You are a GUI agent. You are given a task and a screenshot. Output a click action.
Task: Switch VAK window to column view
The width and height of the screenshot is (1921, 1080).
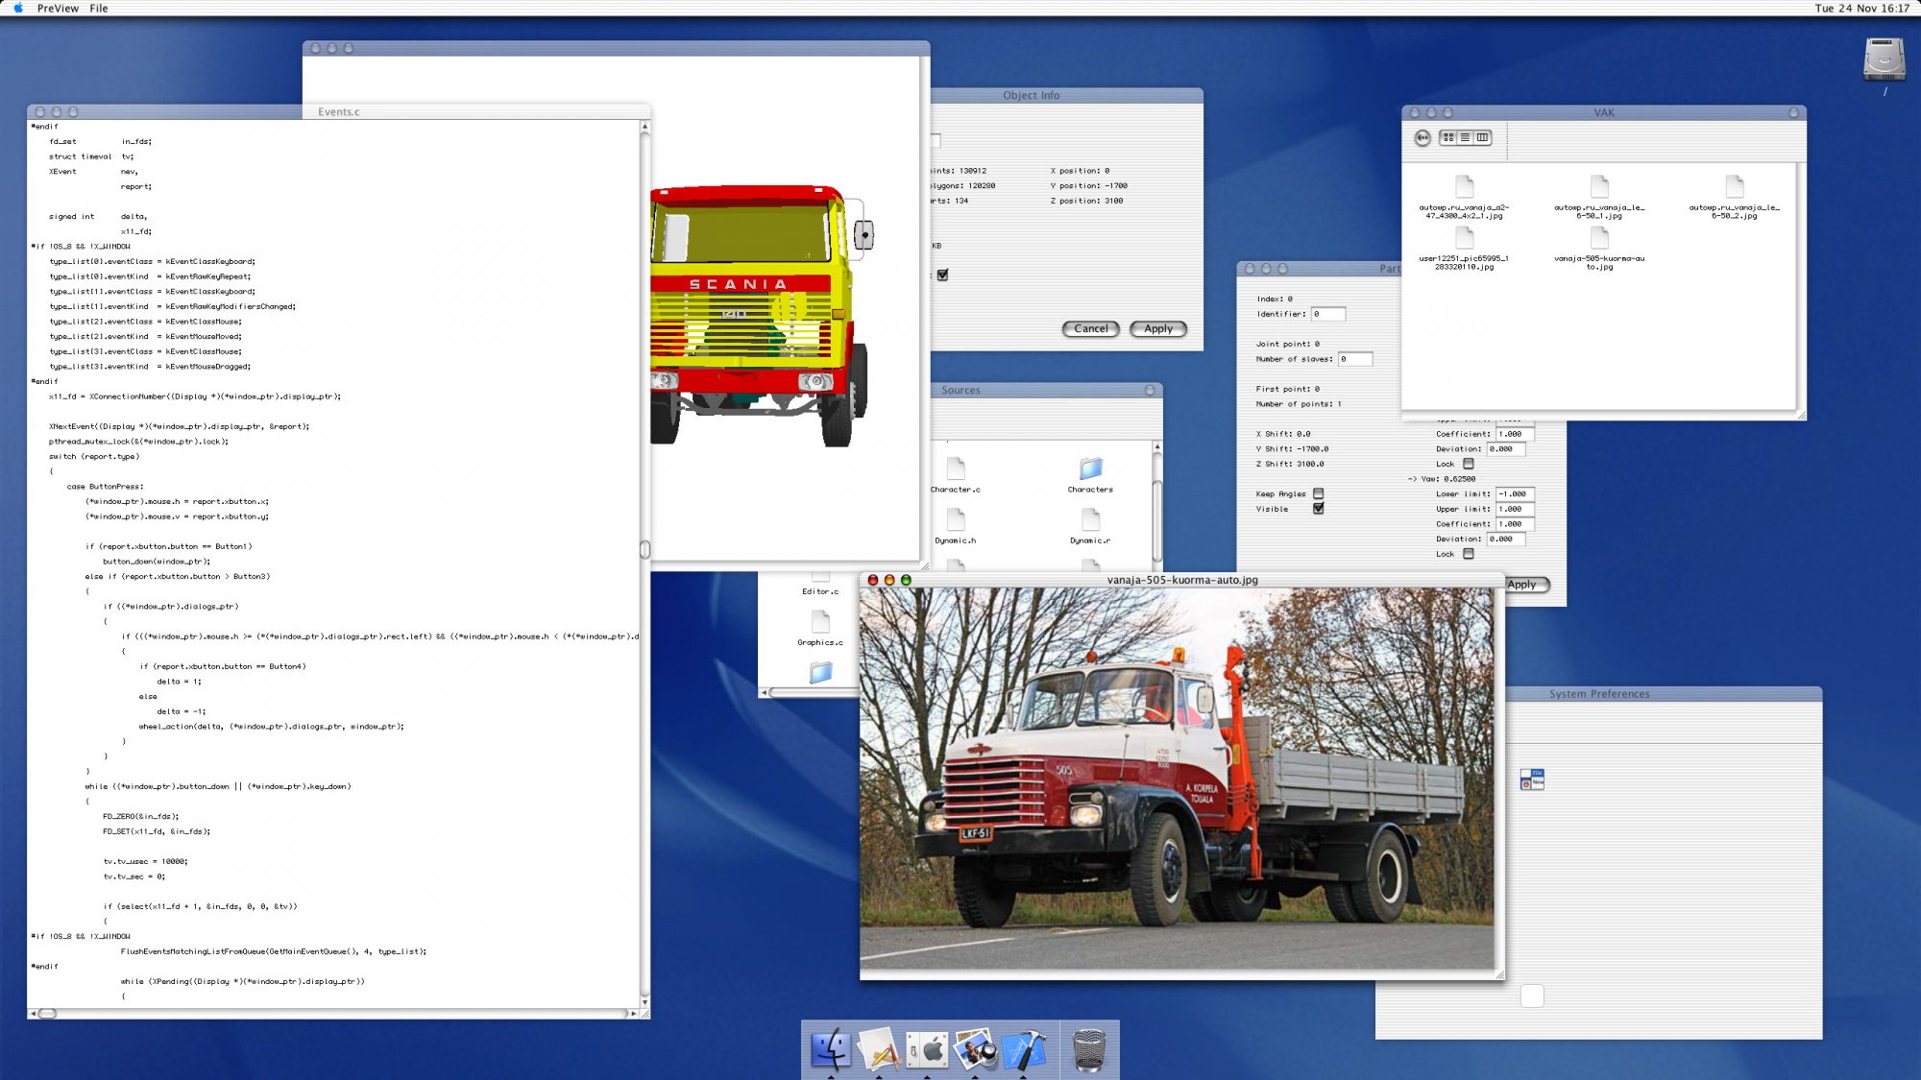[x=1483, y=138]
